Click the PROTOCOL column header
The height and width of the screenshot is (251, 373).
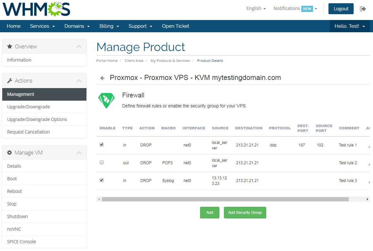click(x=280, y=128)
